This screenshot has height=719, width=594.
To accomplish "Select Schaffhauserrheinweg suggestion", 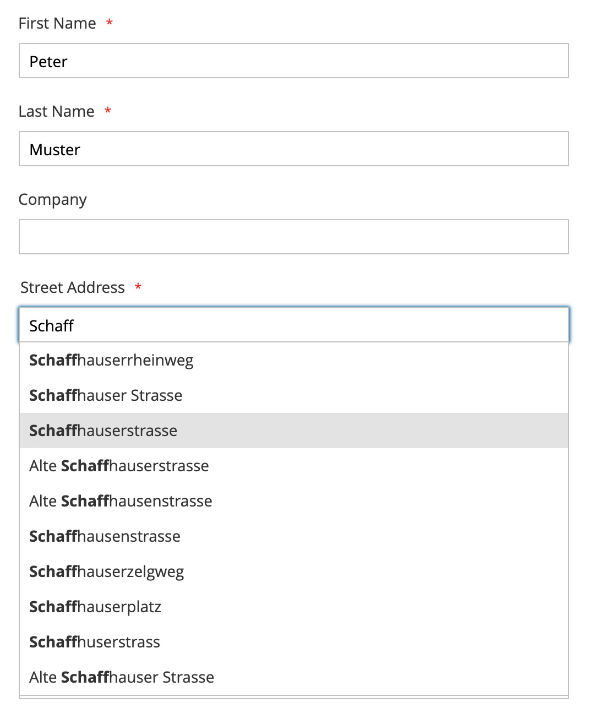I will [294, 360].
